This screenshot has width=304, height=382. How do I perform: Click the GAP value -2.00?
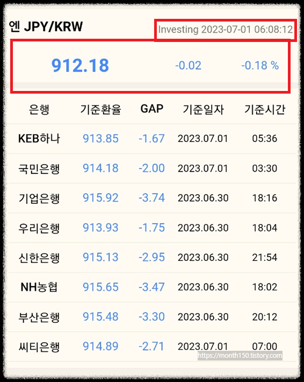point(152,168)
